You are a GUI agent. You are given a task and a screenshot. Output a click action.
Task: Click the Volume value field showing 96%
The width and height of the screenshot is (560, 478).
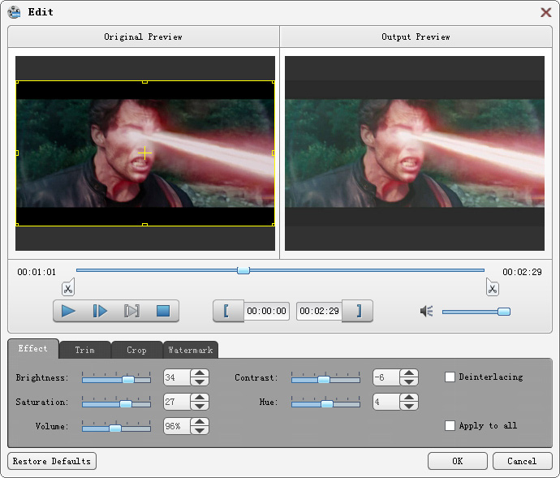(x=177, y=426)
